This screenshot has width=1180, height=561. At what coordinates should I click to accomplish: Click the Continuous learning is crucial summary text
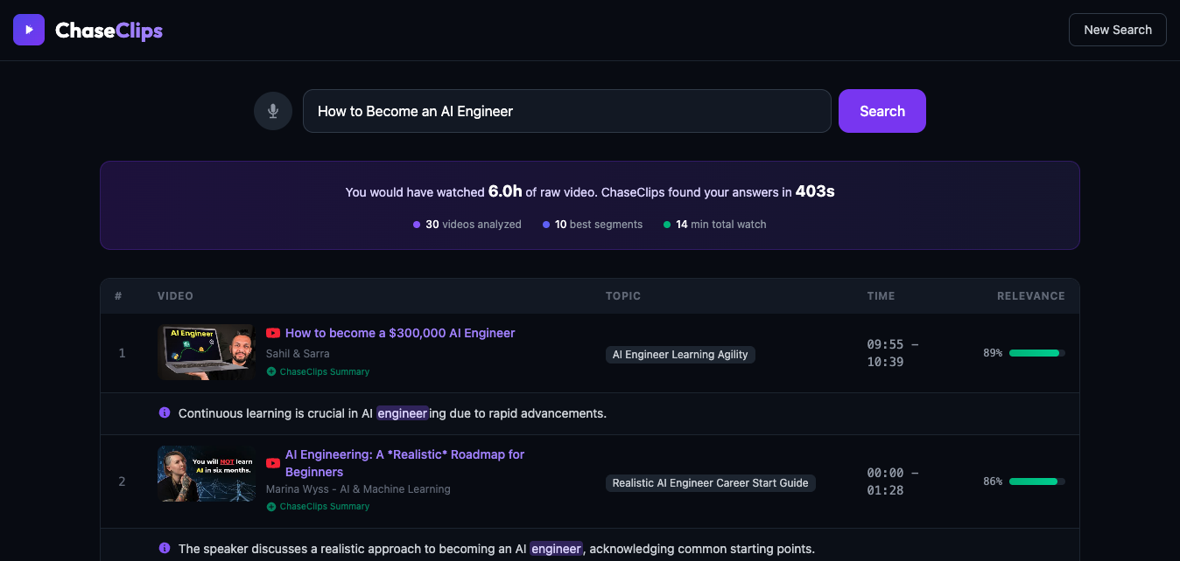tap(392, 413)
